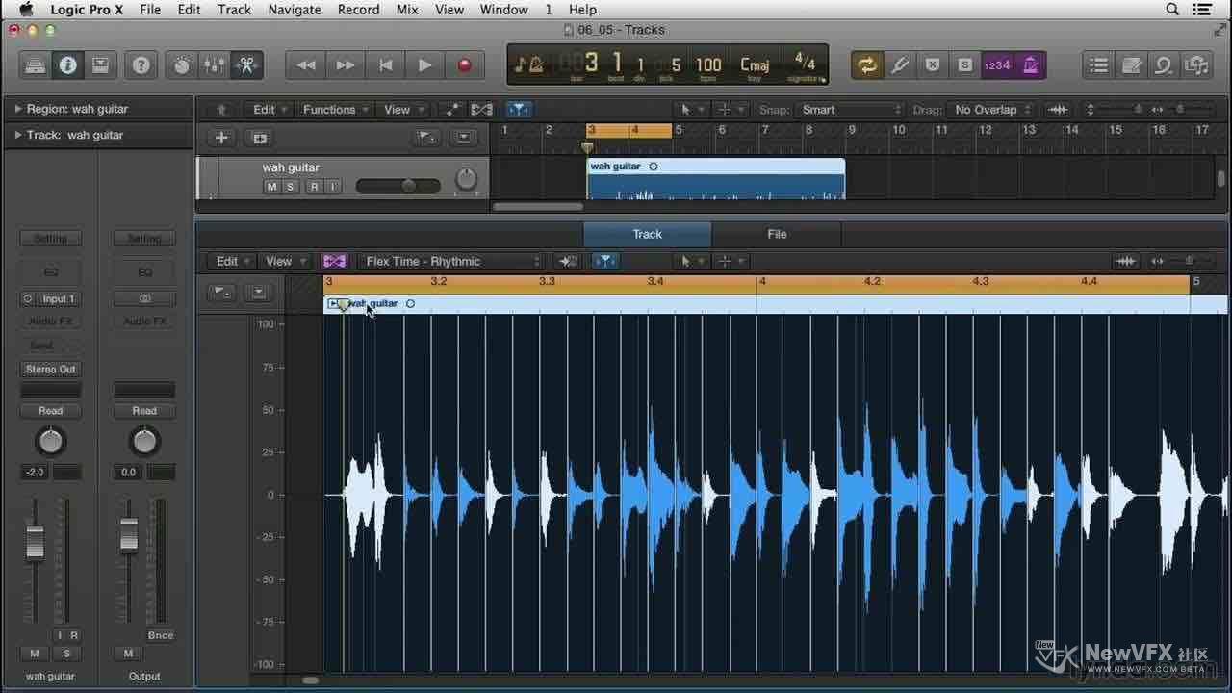This screenshot has width=1232, height=693.
Task: Toggle Count-in 1234 button
Action: (x=997, y=65)
